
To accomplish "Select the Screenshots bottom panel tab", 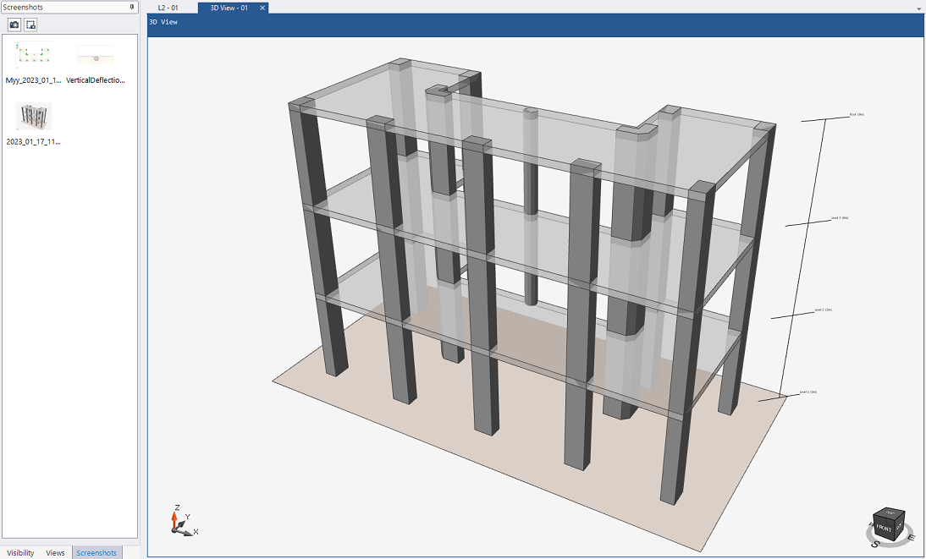I will pyautogui.click(x=96, y=552).
